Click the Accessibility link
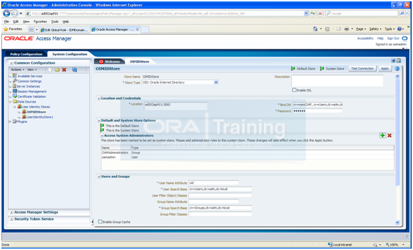 point(365,38)
